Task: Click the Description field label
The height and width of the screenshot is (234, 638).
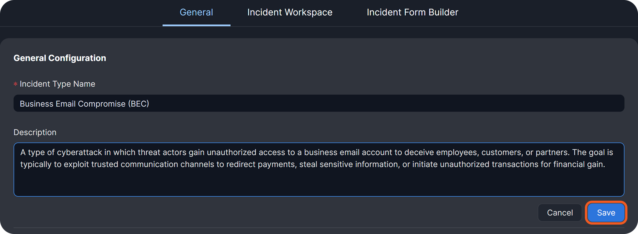Action: click(x=35, y=133)
